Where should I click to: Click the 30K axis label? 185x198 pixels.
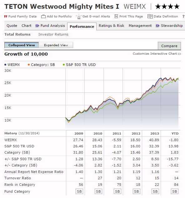(x=8, y=71)
